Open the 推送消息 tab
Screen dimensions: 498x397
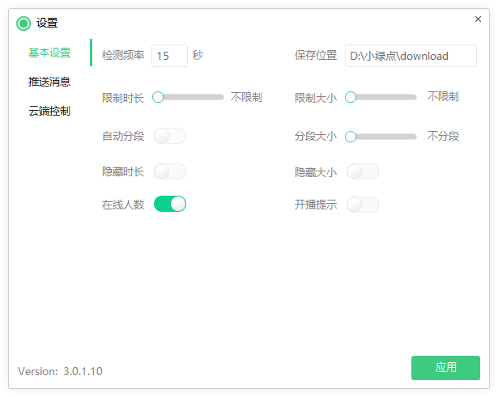49,82
